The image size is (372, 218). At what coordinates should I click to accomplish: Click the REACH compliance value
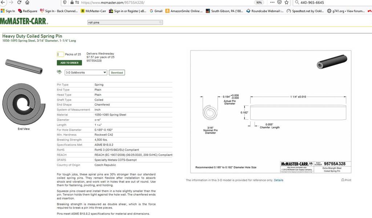pyautogui.click(x=134, y=155)
